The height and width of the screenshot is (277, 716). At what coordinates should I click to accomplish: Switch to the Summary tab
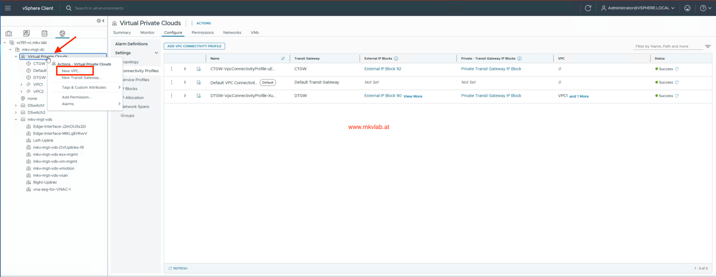pos(122,33)
